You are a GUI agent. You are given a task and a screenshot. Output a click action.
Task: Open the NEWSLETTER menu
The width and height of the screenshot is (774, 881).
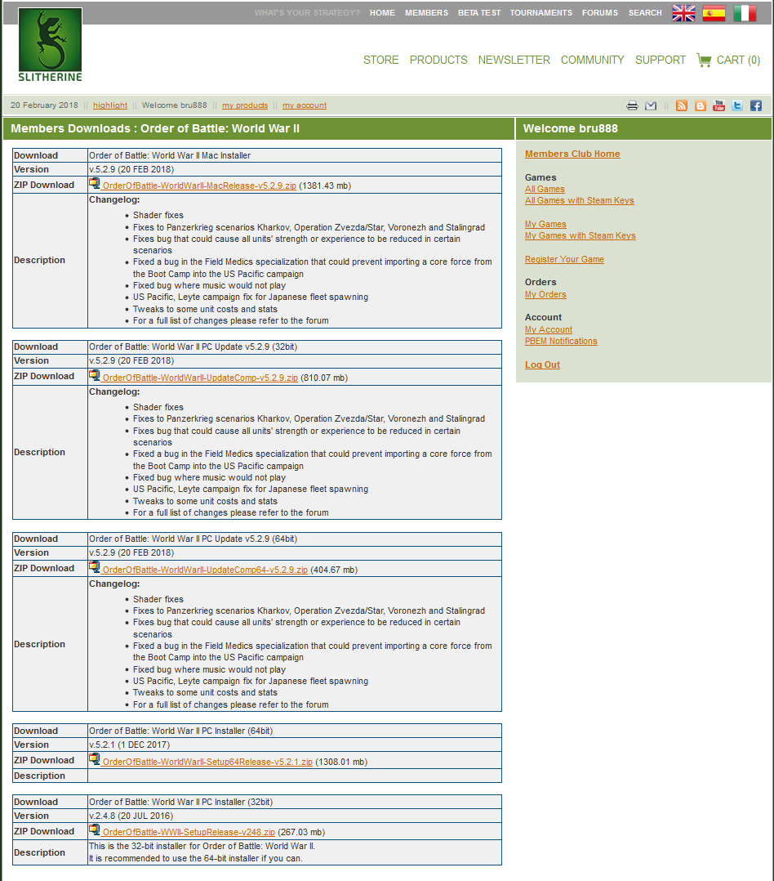coord(514,60)
